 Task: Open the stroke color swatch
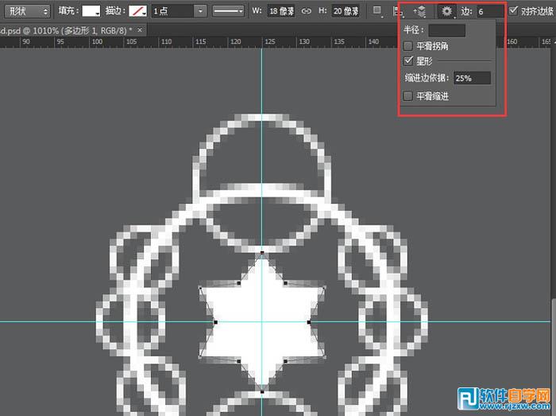tap(138, 11)
